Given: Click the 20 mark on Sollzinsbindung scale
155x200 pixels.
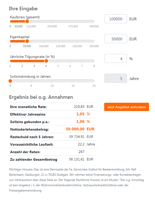Looking at the screenshot, I should [94, 85].
